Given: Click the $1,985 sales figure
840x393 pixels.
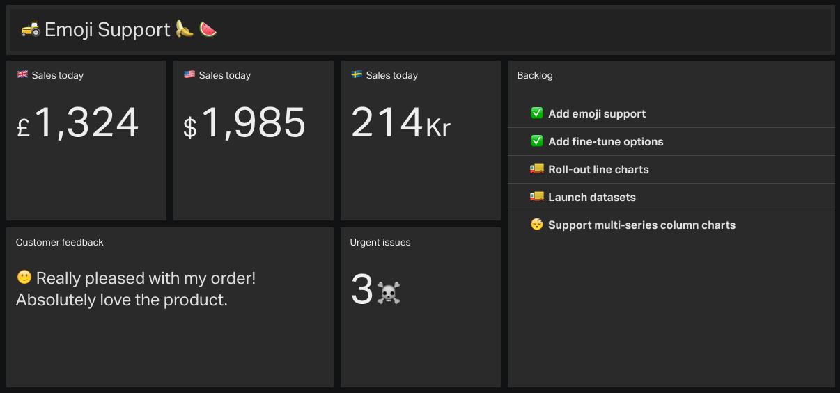Looking at the screenshot, I should [x=244, y=123].
